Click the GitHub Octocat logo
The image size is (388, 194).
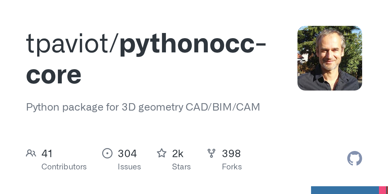tap(354, 159)
